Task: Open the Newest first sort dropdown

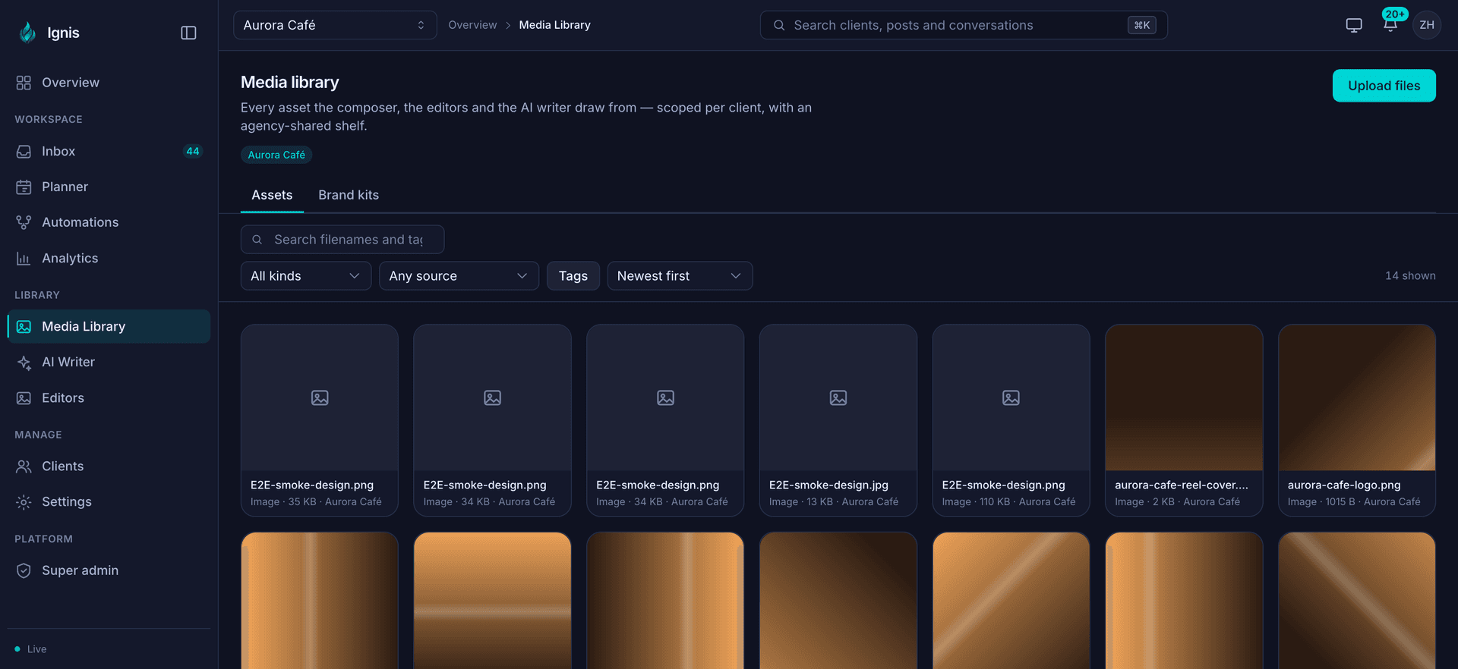Action: click(x=680, y=276)
